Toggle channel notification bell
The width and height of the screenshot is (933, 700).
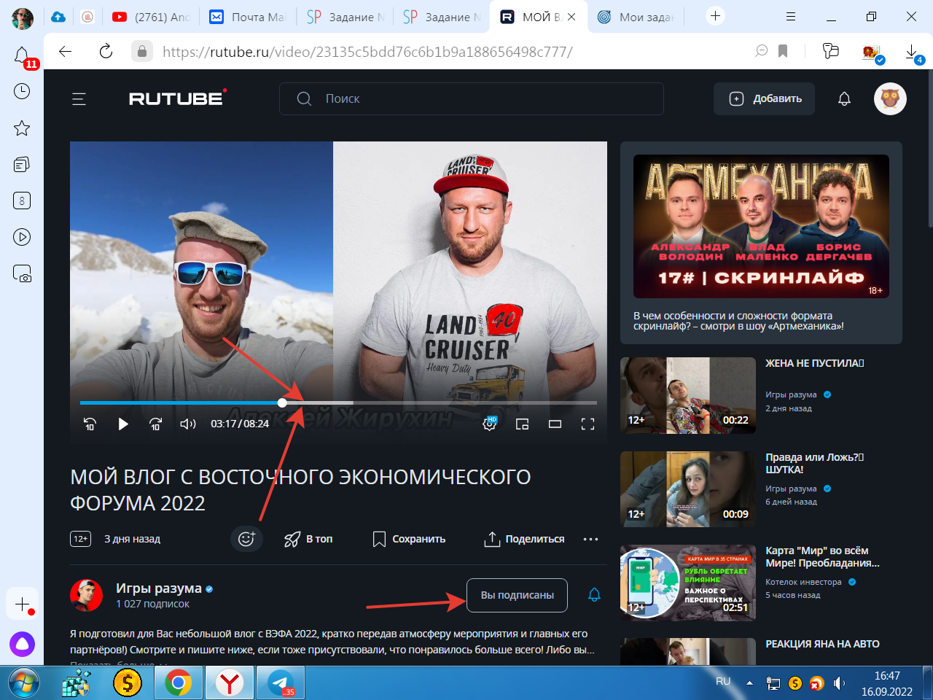(594, 595)
